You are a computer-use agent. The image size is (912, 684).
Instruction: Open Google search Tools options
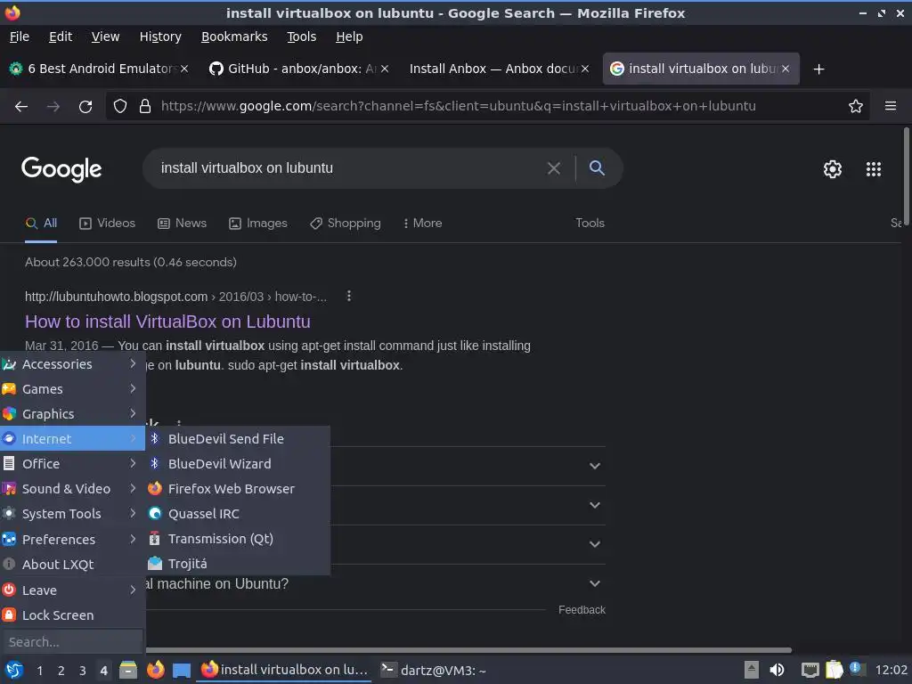click(590, 224)
